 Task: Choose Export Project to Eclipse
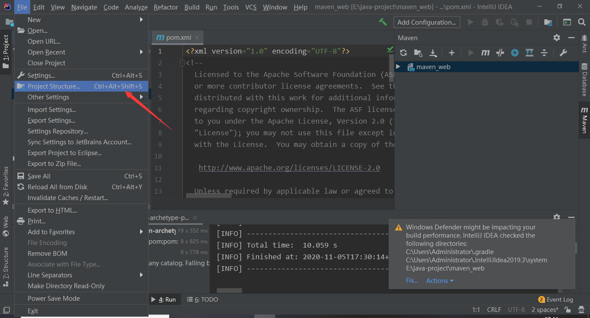coord(82,153)
